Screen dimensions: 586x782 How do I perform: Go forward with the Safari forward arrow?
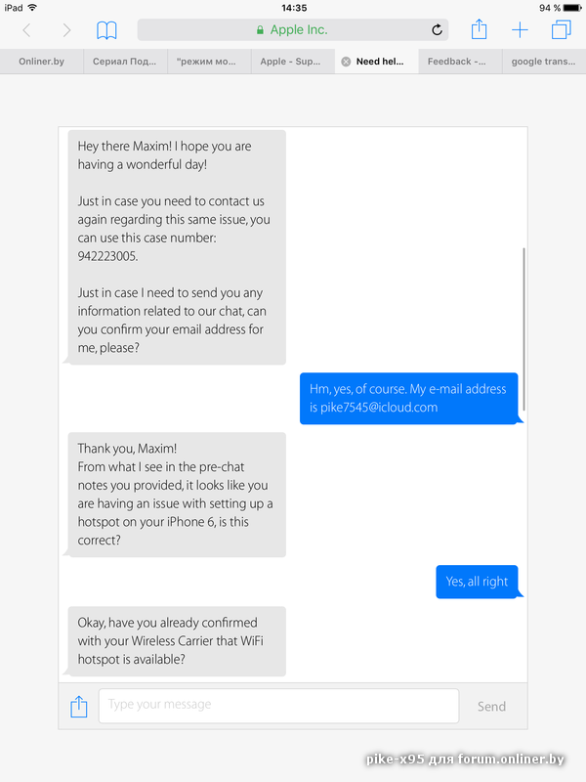(x=66, y=30)
